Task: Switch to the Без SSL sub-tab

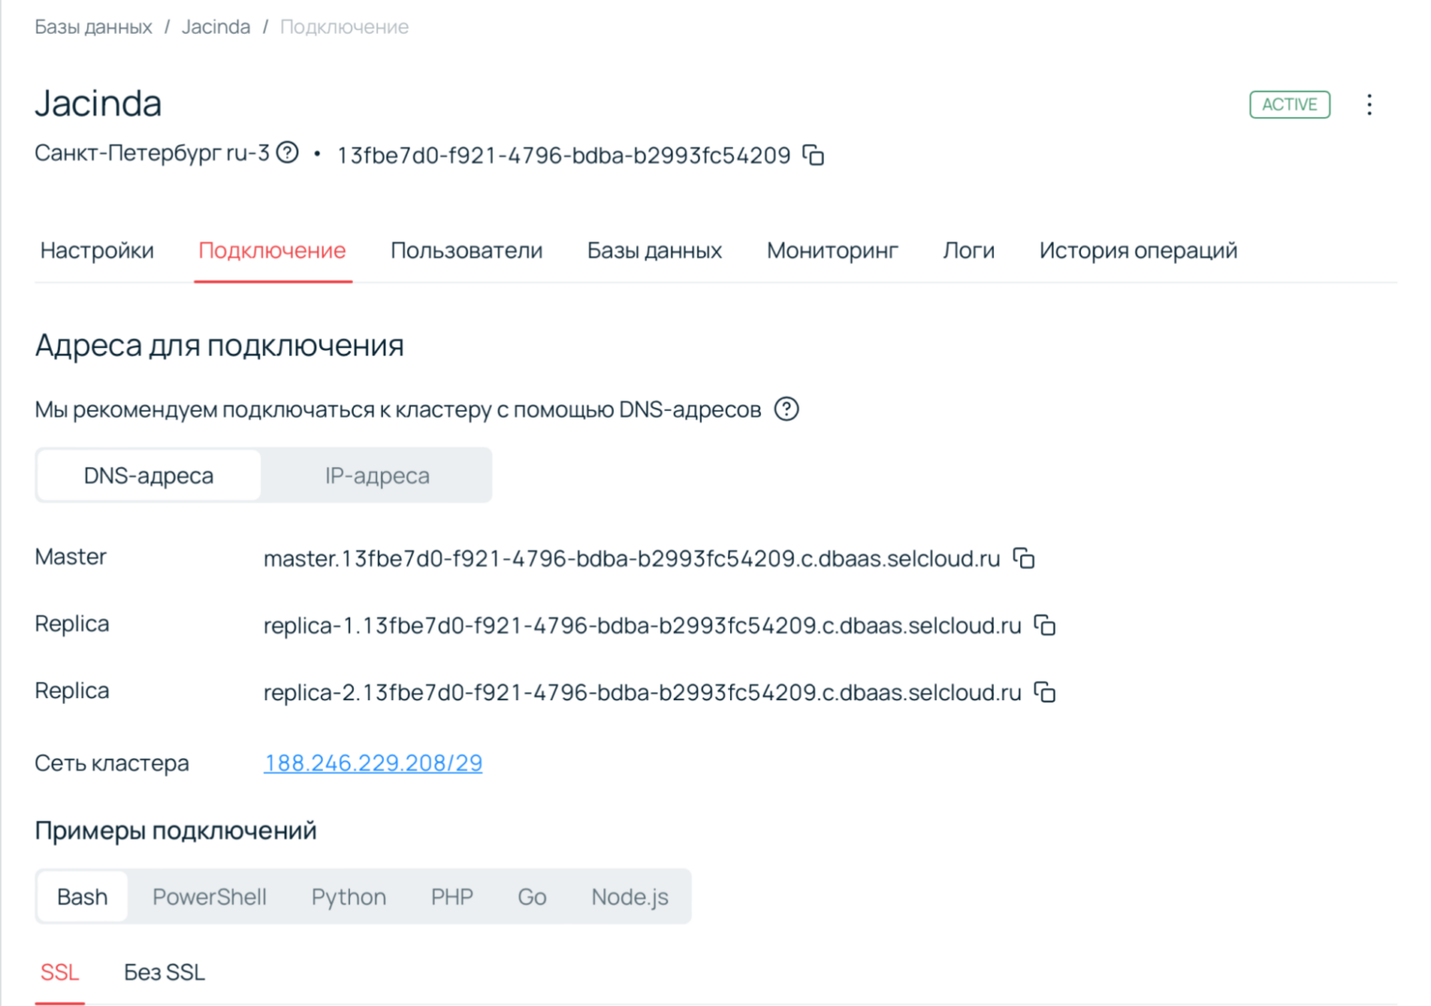Action: (x=164, y=972)
